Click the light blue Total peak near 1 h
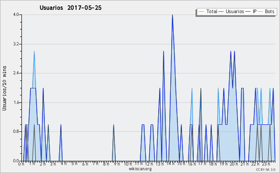280x173 pixels. coord(34,51)
